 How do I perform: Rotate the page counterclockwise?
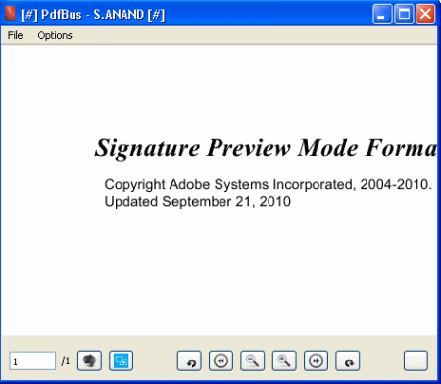click(x=189, y=360)
